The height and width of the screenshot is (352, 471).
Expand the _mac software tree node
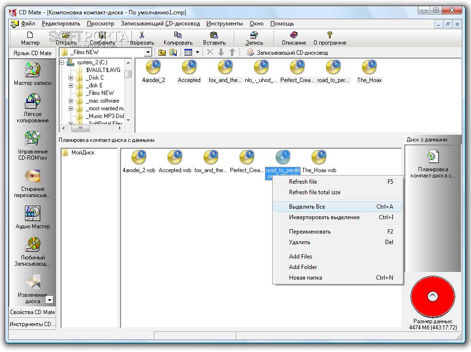tap(71, 101)
